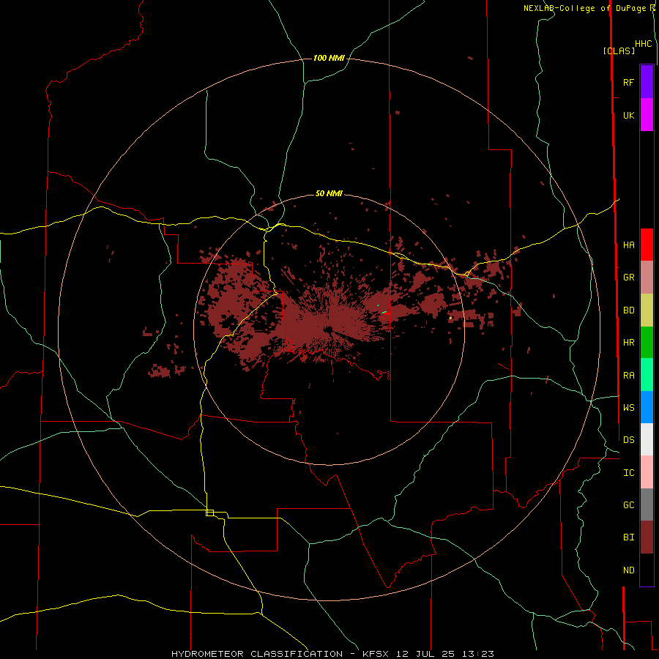Click the '50 NMI' range ring label
Screen dimensions: 659x659
click(329, 193)
